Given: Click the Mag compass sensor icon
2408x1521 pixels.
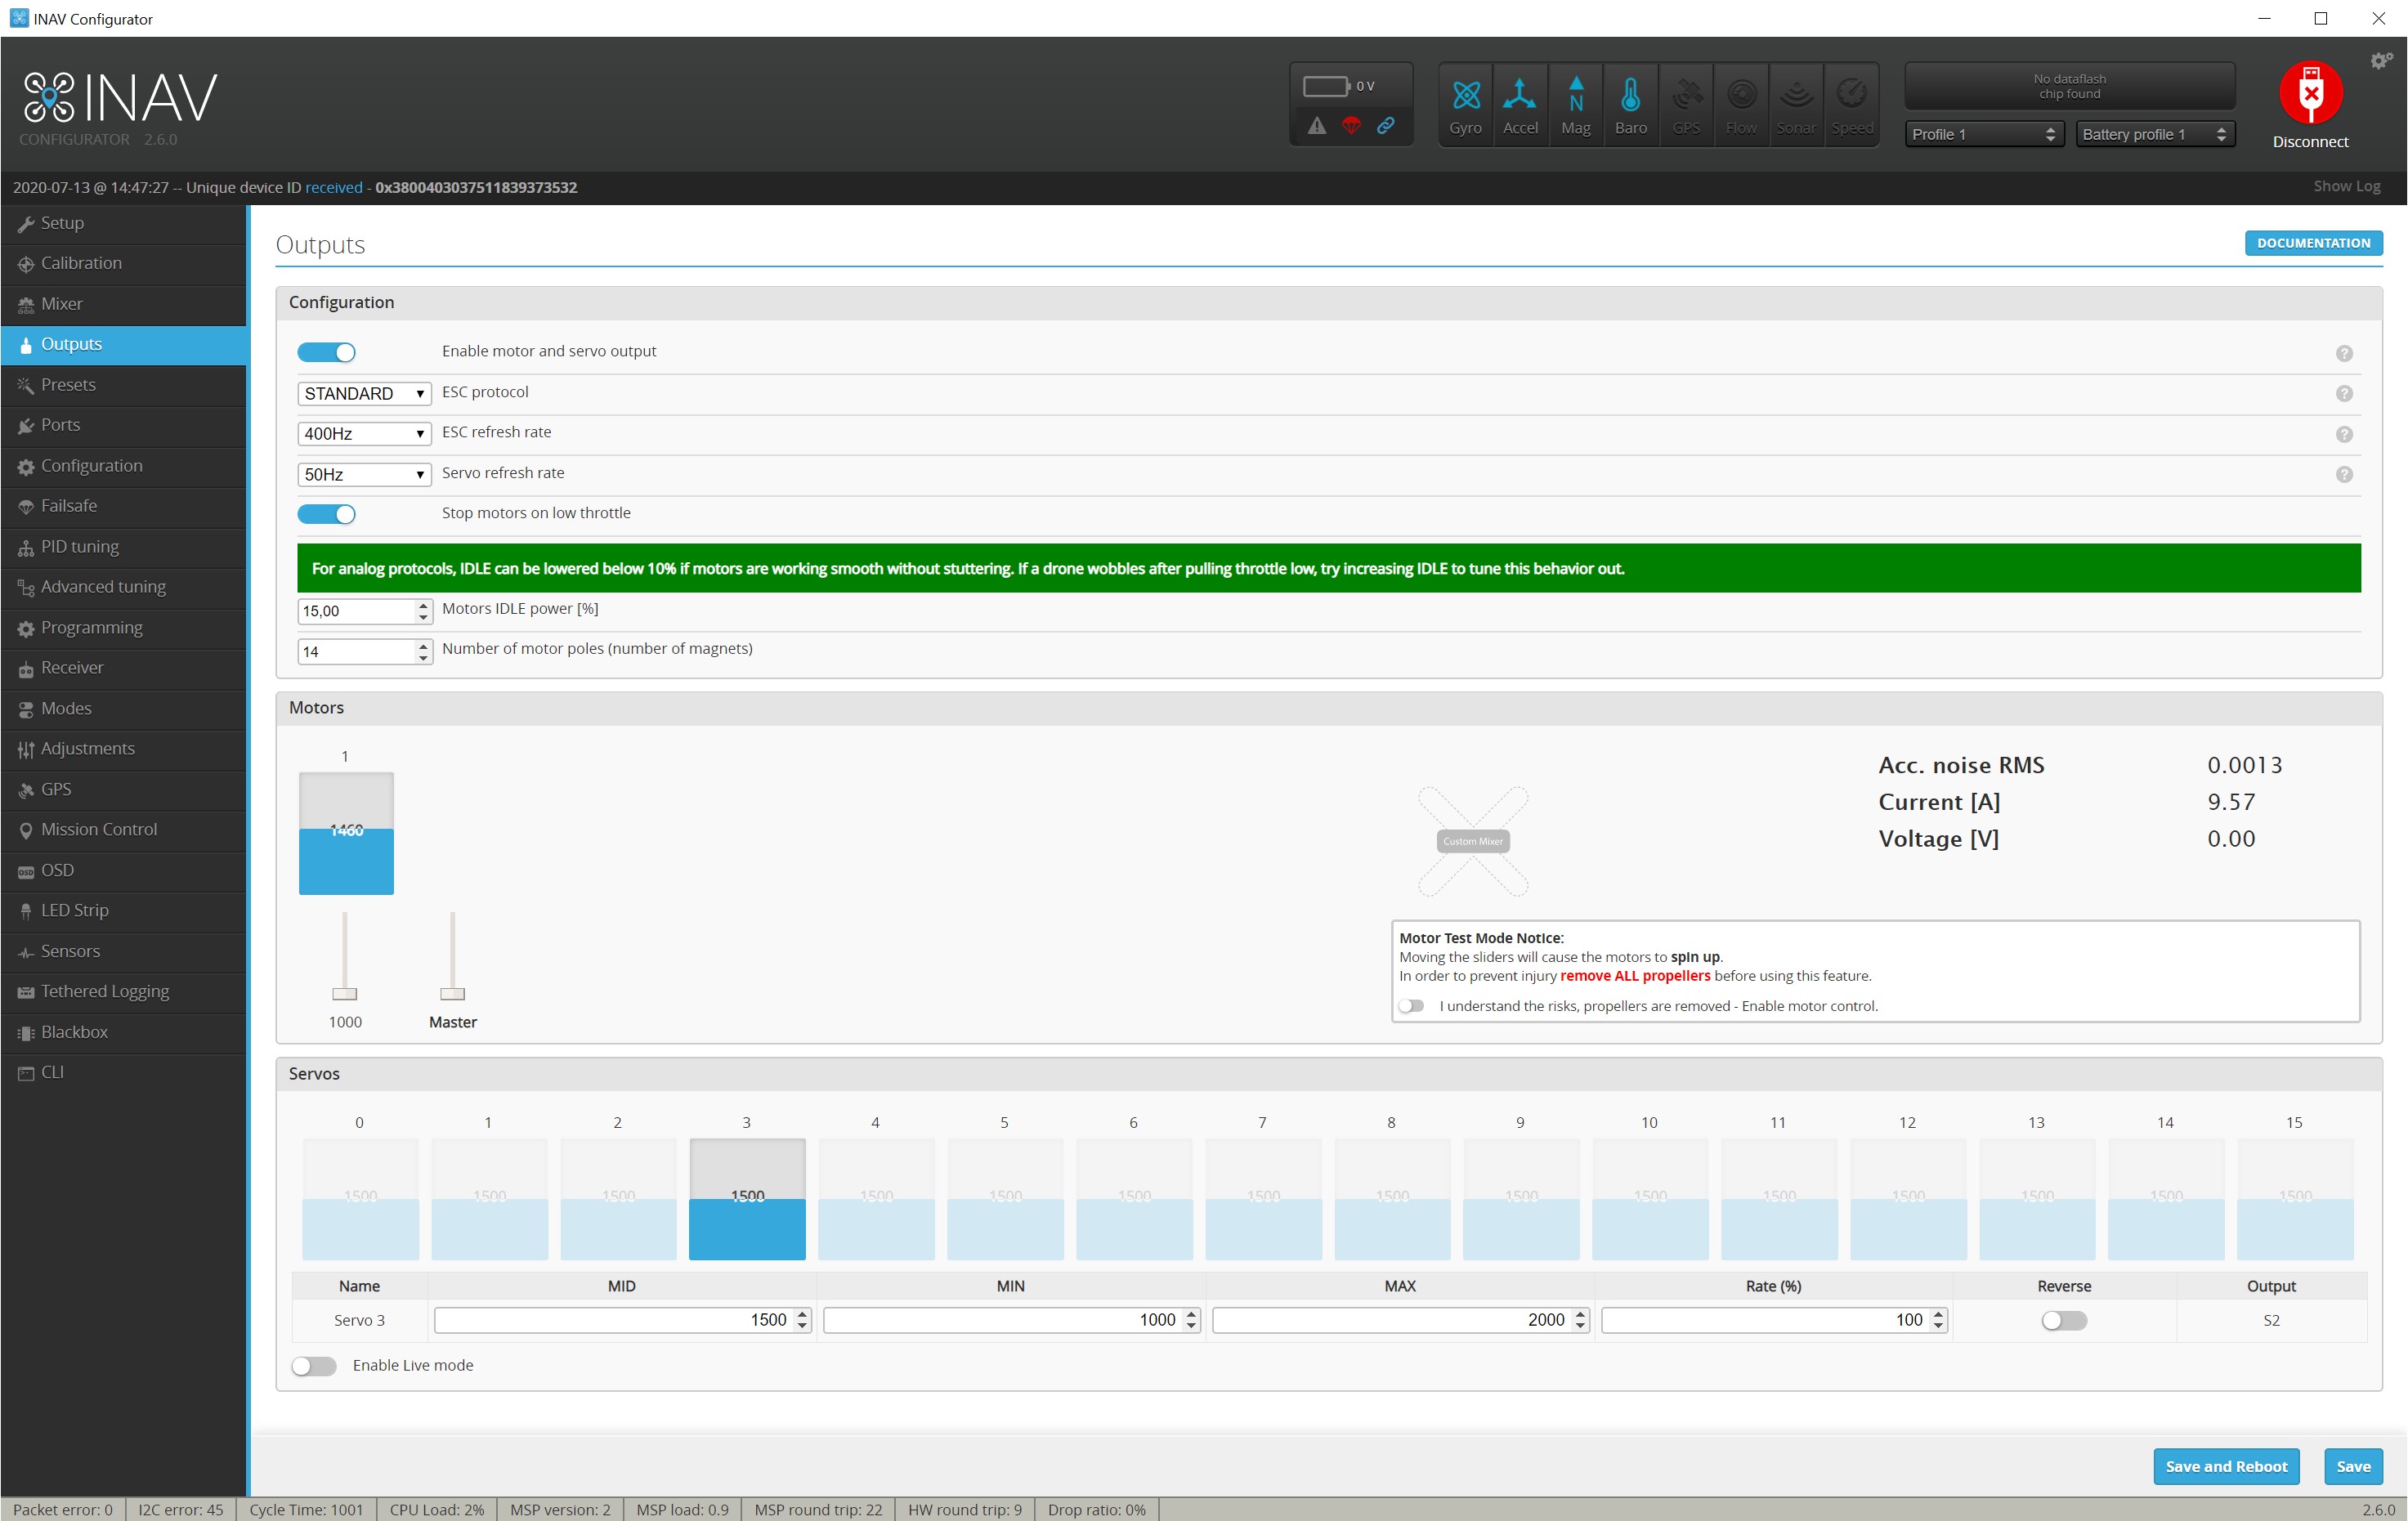Looking at the screenshot, I should 1575,104.
